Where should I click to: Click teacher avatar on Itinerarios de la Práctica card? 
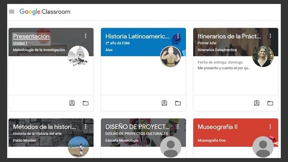[x=263, y=57]
